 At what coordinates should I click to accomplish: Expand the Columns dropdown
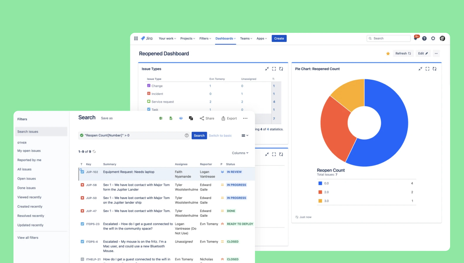240,153
